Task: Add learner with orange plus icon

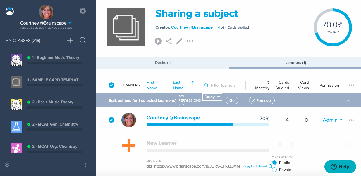Action: (129, 145)
